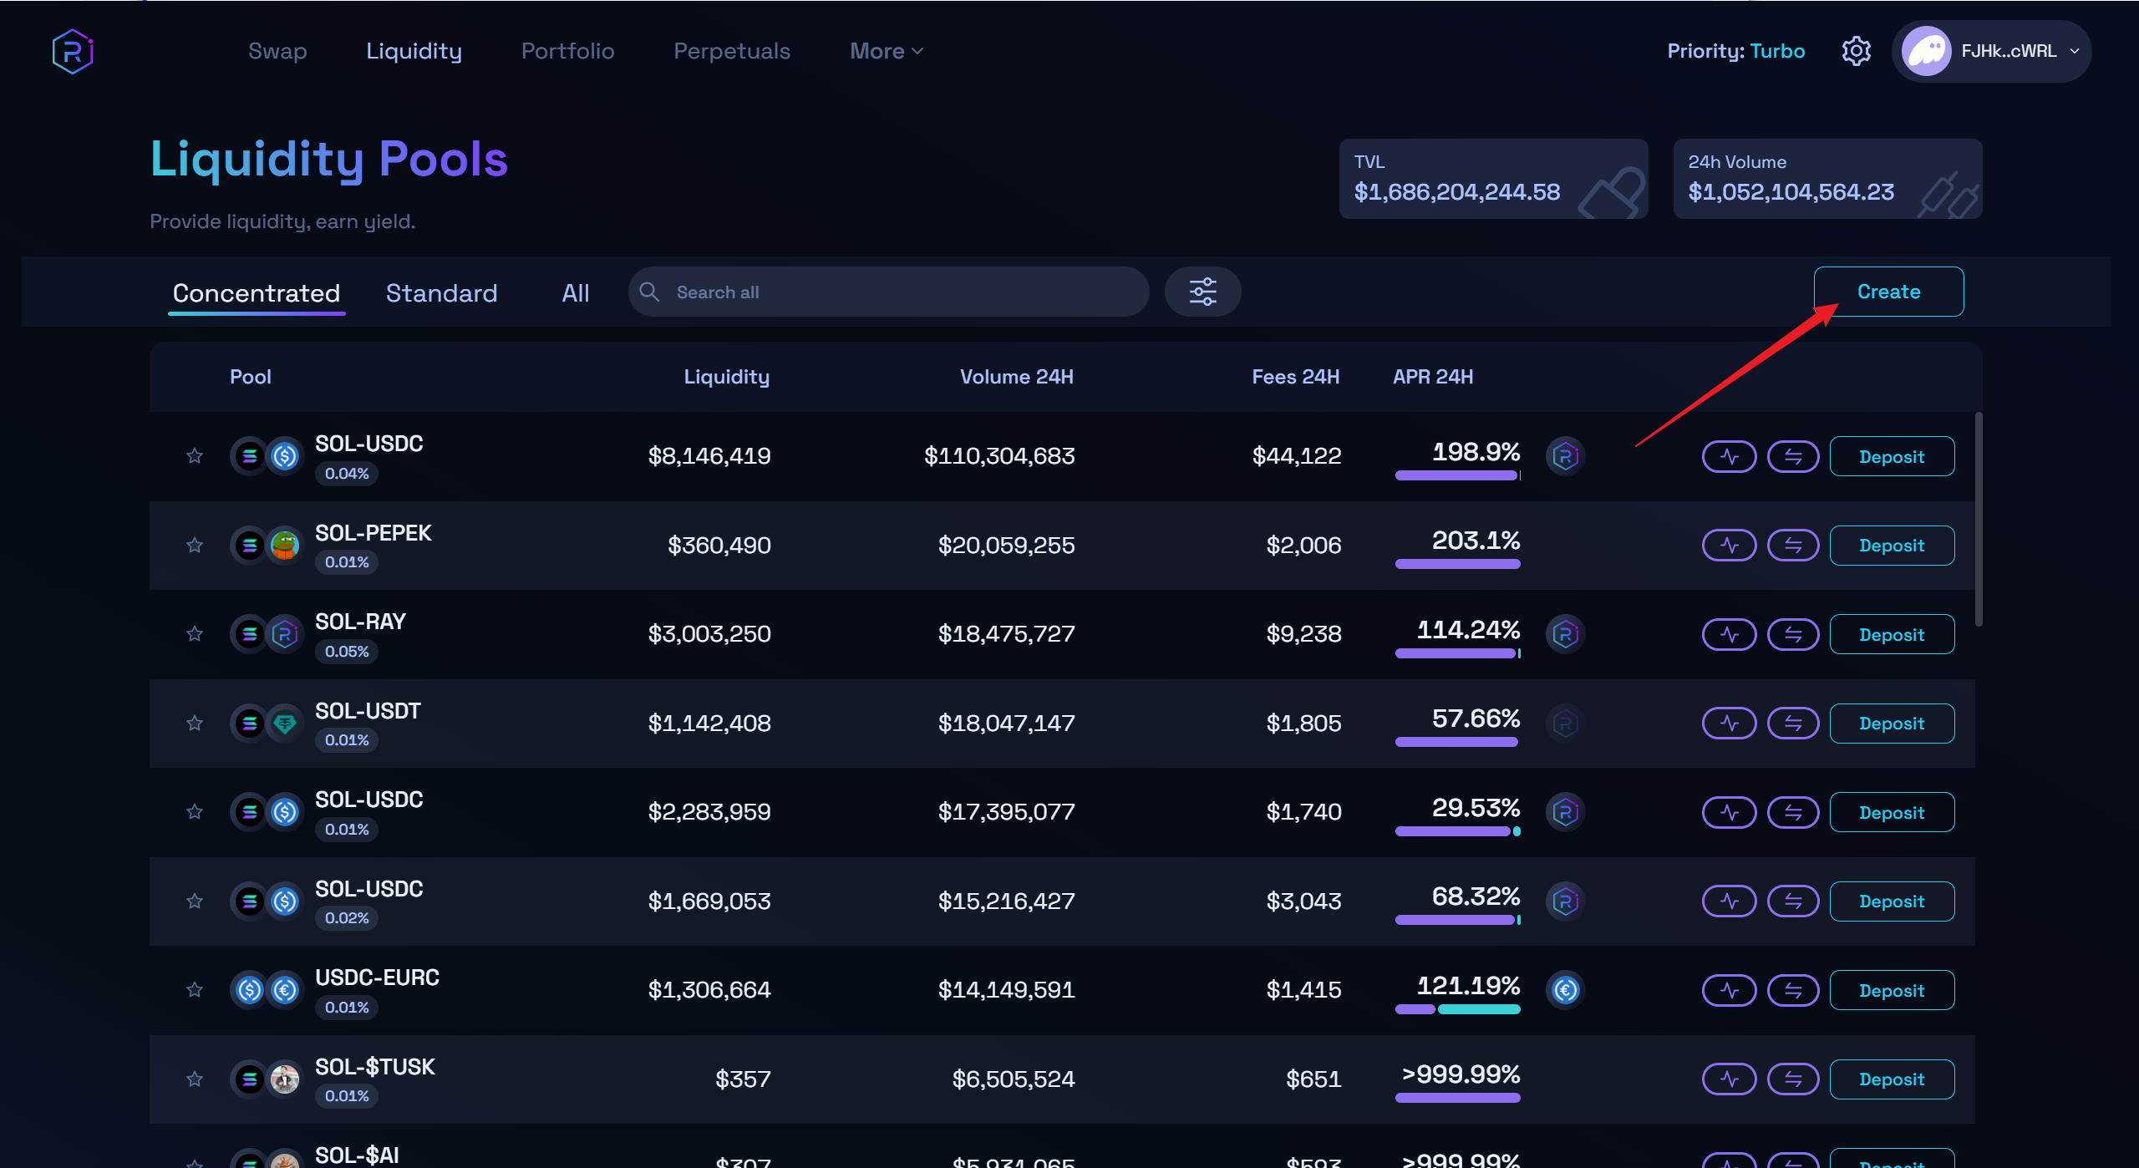Screen dimensions: 2139x1168
Task: Click swap icon for SOL-USDT pool
Action: pyautogui.click(x=1793, y=724)
